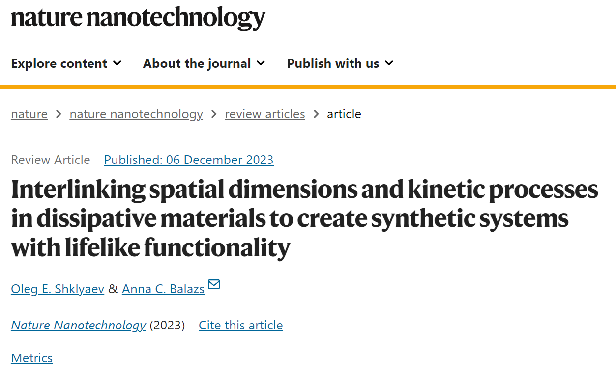Open the review articles breadcrumb link
The image size is (616, 381).
point(265,114)
